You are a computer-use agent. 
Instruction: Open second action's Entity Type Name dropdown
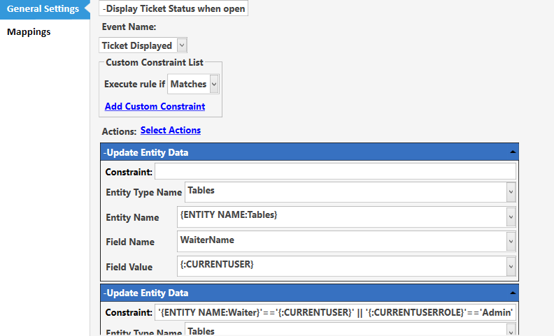coord(511,330)
